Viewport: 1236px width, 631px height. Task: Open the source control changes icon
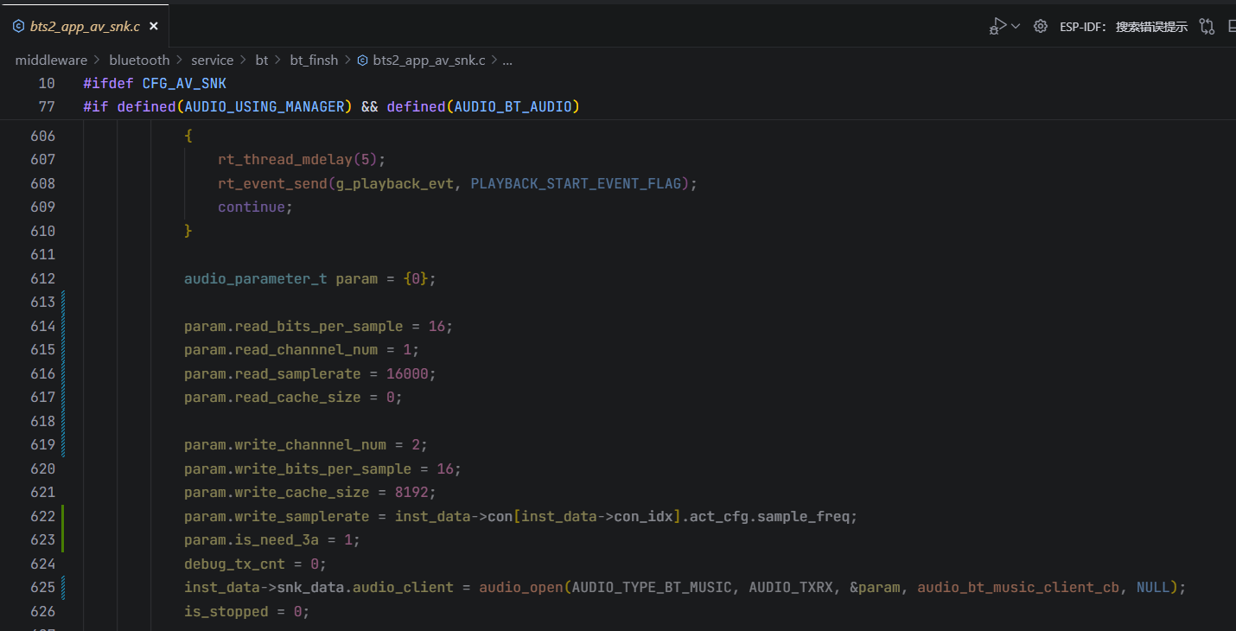(1207, 26)
